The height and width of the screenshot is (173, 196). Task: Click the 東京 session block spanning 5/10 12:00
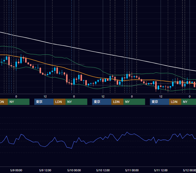102,102
